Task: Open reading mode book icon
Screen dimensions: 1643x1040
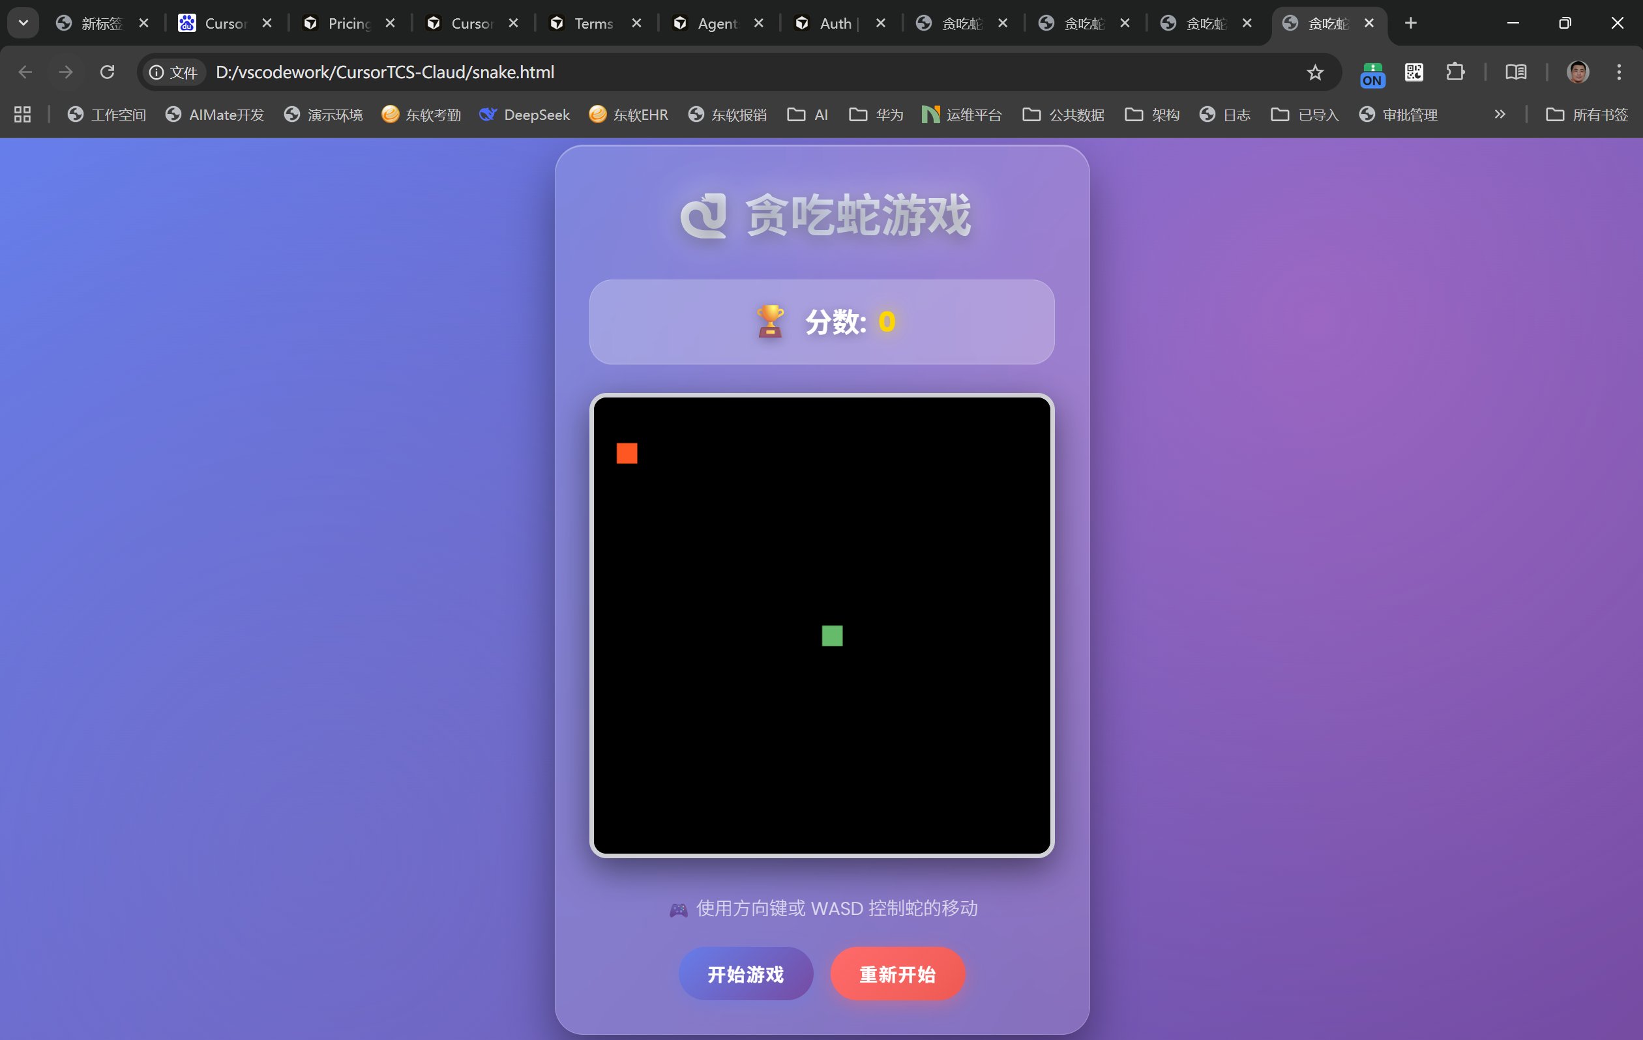Action: (1515, 72)
